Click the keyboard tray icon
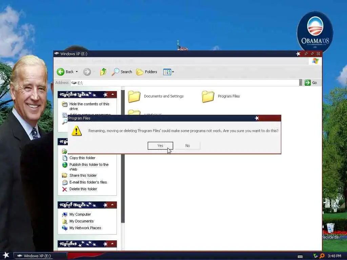 tap(300, 257)
